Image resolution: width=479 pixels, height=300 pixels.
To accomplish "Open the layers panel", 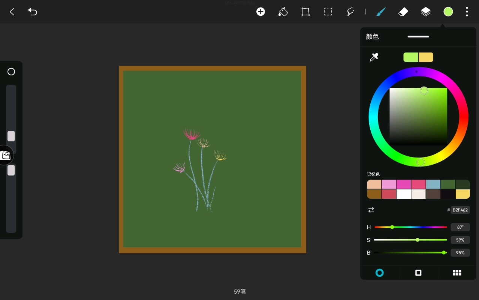I will [425, 12].
